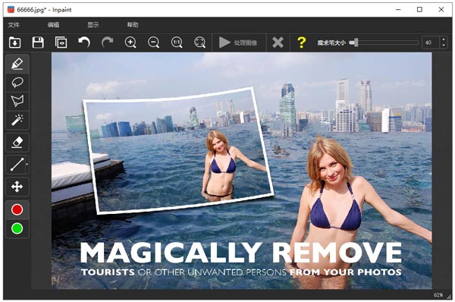Click the Undo arrow

click(x=84, y=42)
